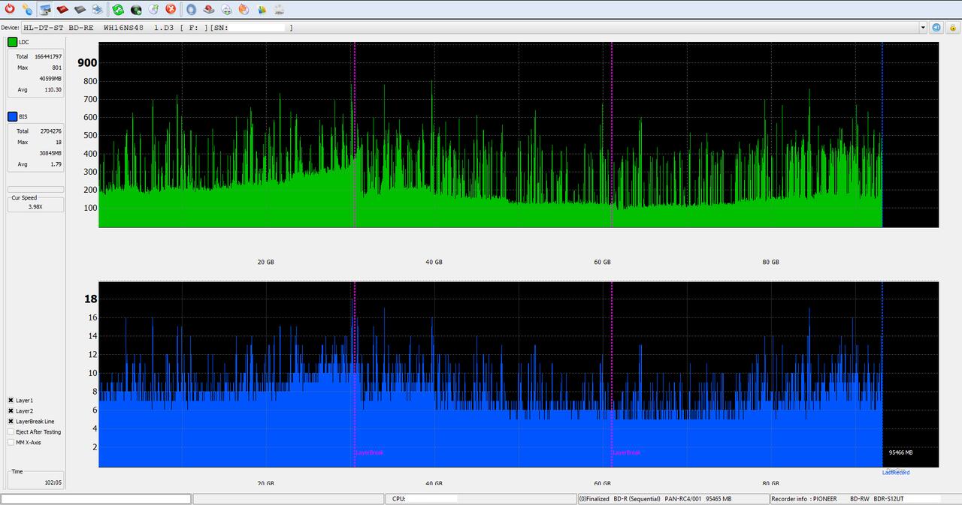The width and height of the screenshot is (962, 505).
Task: Click the 30845MB position text
Action: click(50, 153)
